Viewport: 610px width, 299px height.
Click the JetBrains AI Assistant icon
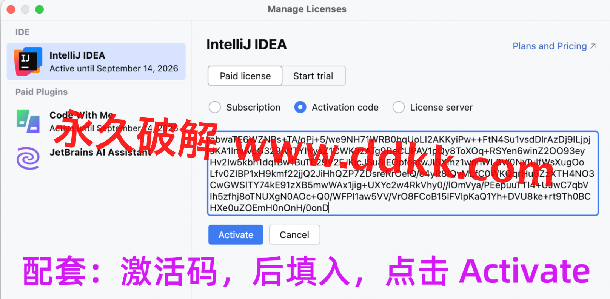(28, 158)
